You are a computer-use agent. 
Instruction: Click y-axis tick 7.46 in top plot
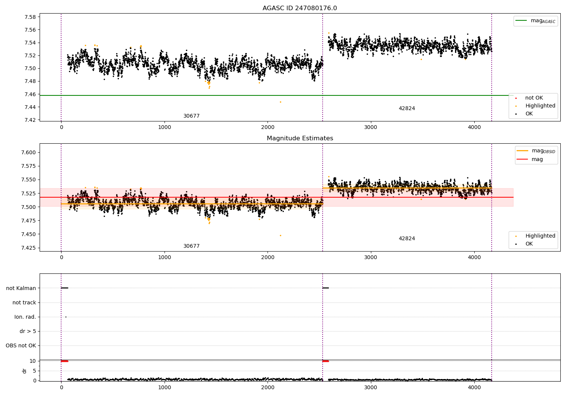coord(30,94)
